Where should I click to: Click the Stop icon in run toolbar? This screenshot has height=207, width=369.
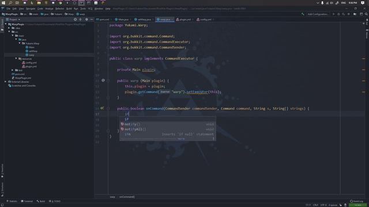[348, 14]
